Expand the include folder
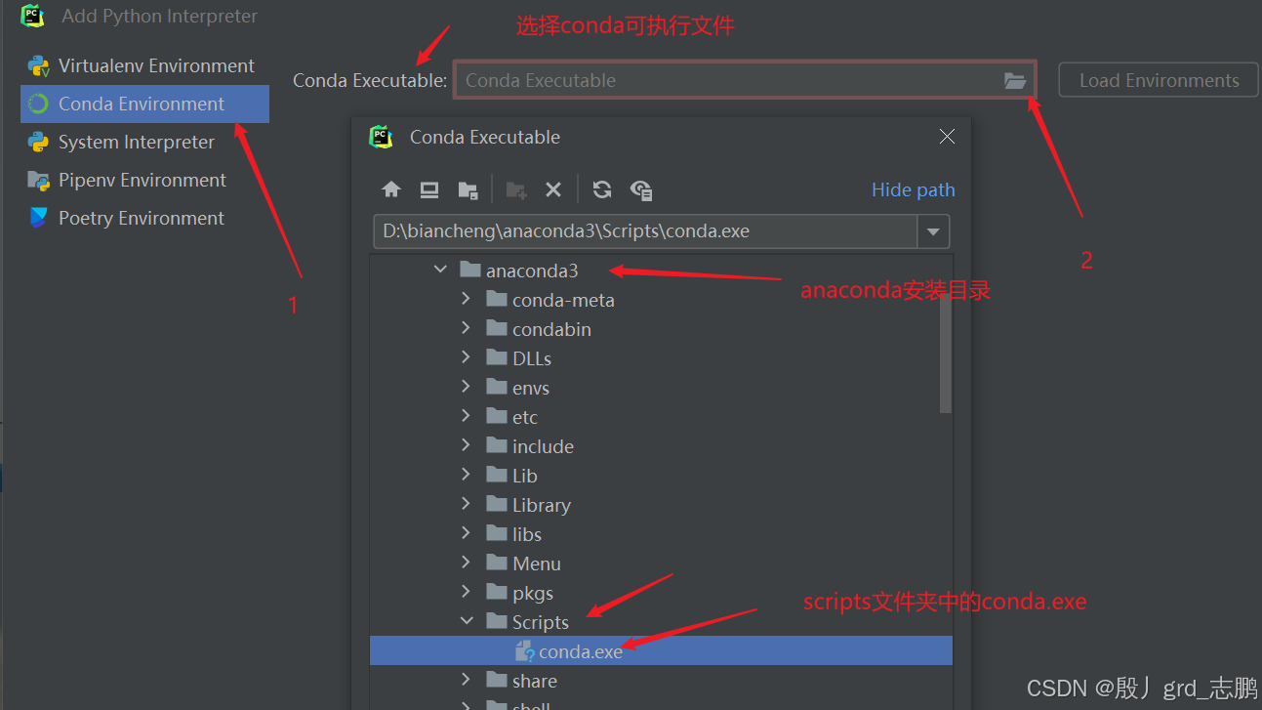 pyautogui.click(x=467, y=446)
